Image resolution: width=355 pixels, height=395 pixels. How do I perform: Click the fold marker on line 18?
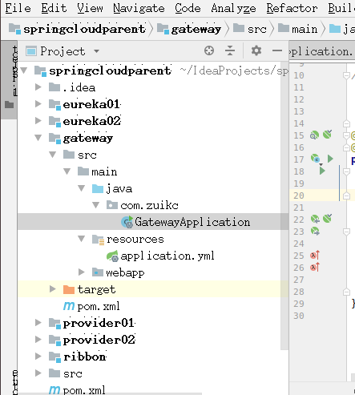(x=346, y=171)
